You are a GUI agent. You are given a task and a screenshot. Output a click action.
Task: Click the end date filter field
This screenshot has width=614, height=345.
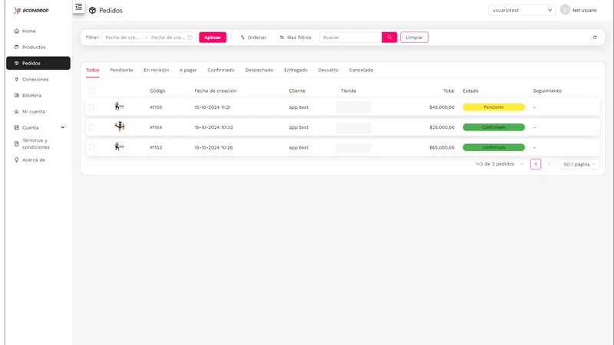[x=167, y=38]
